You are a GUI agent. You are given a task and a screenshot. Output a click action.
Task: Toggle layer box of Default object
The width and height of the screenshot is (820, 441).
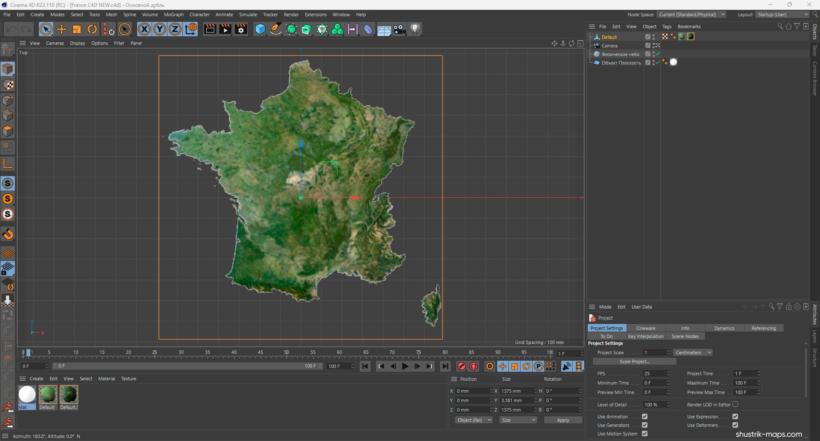tap(648, 37)
